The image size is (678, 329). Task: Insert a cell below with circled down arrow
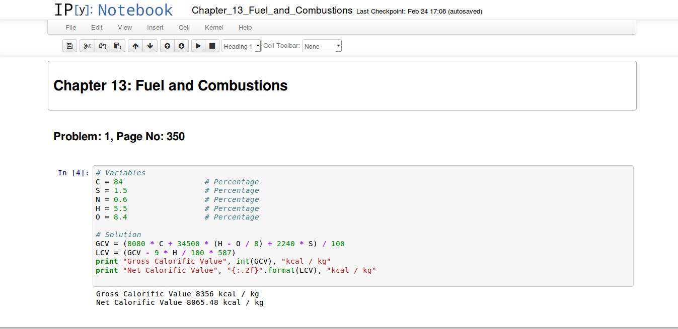tap(182, 46)
